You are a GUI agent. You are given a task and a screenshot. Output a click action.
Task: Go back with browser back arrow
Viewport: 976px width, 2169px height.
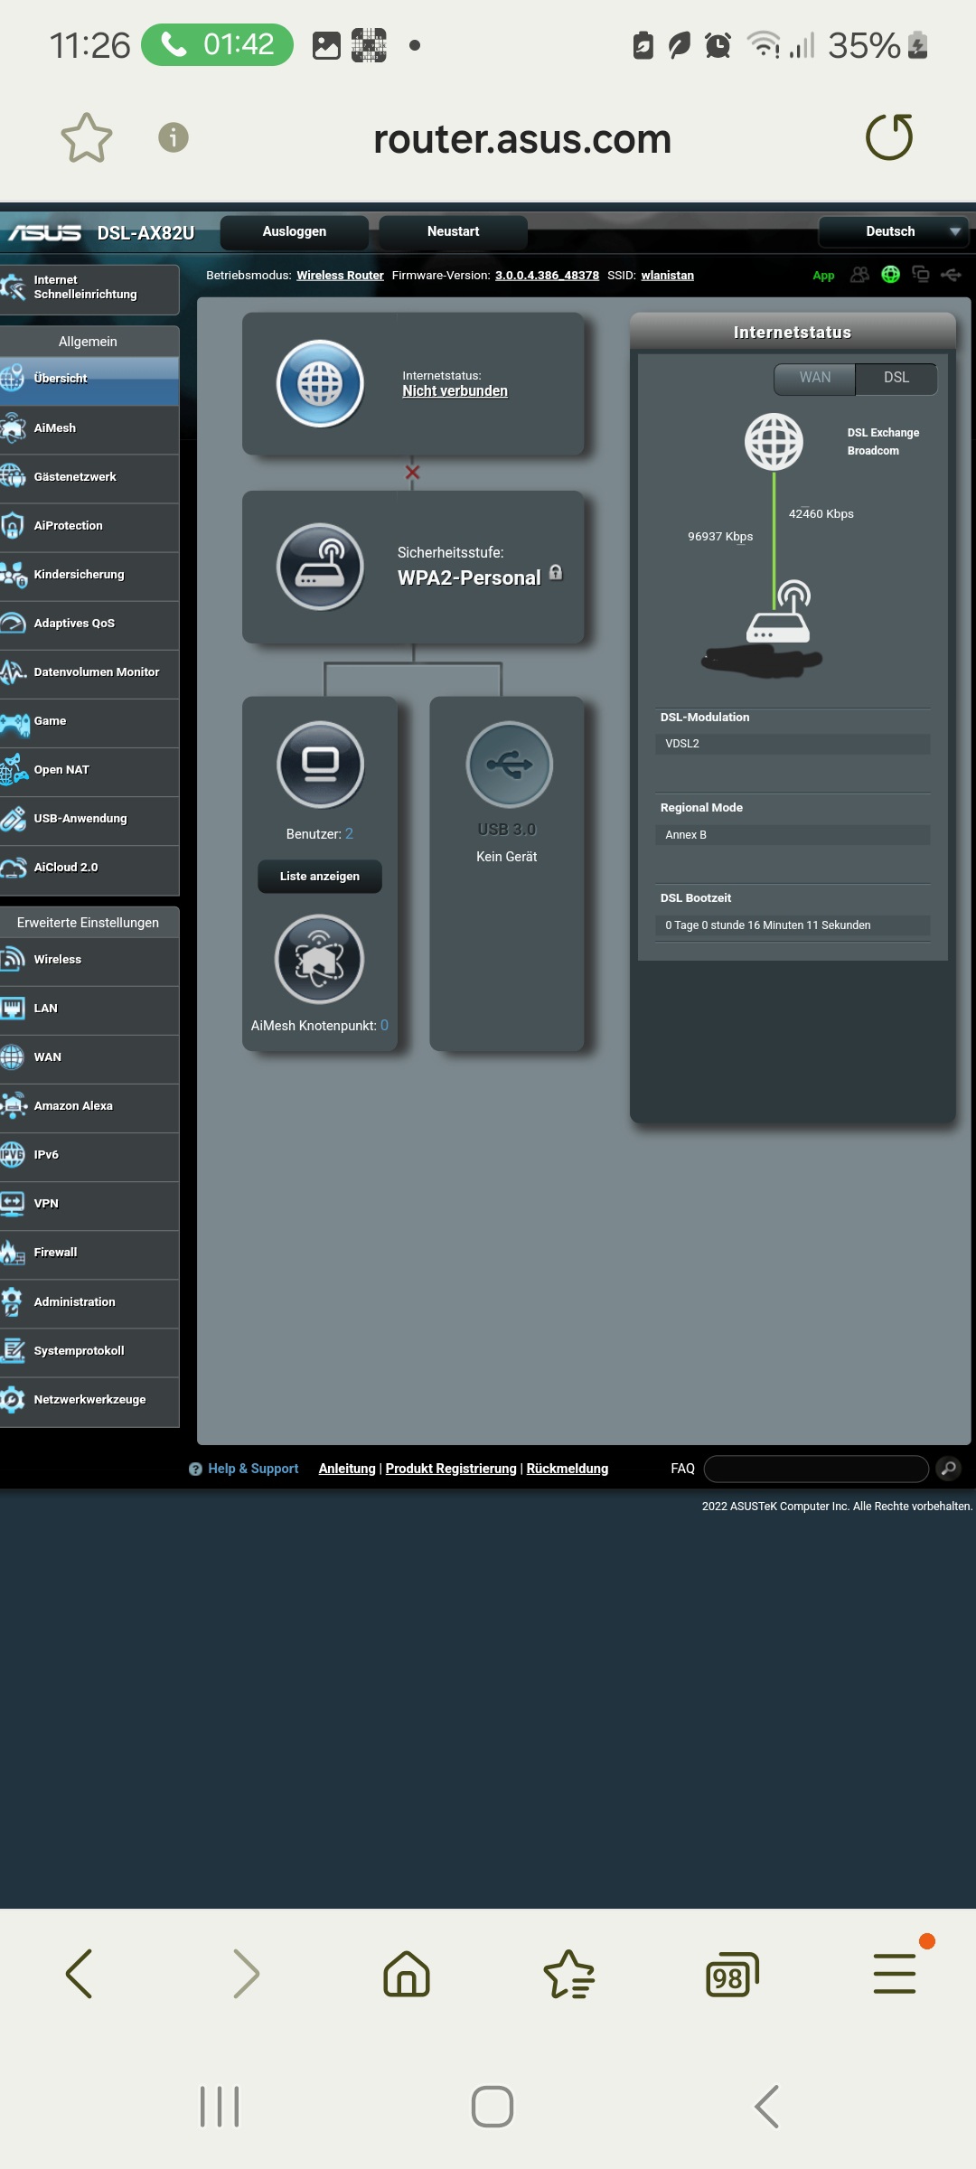[x=80, y=1974]
